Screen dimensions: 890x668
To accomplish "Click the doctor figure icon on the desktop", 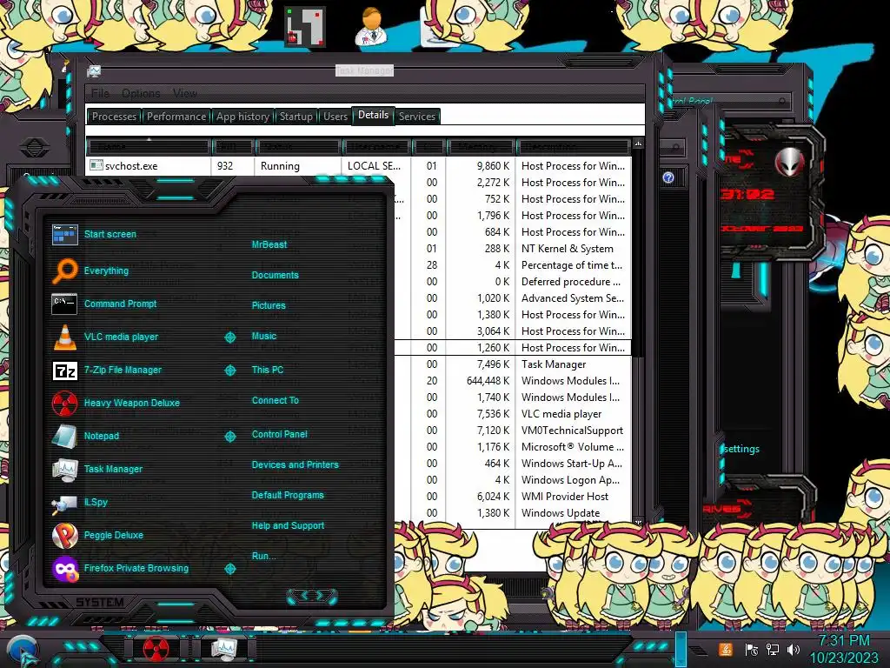I will [x=371, y=26].
